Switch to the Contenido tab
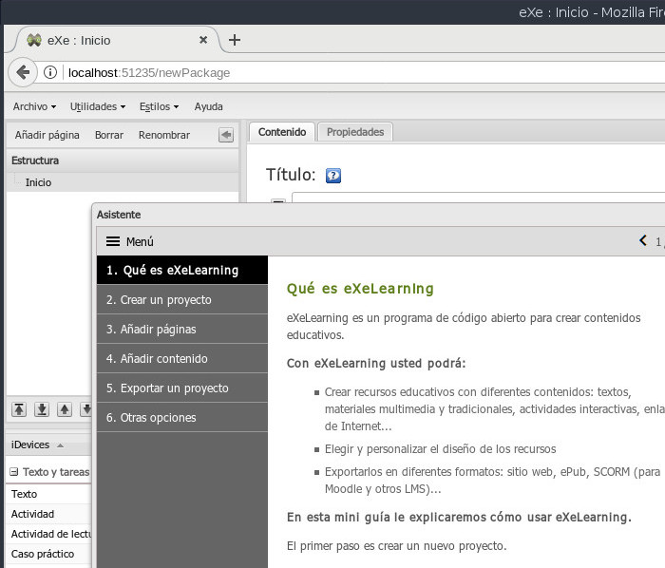The height and width of the screenshot is (568, 665). (282, 132)
